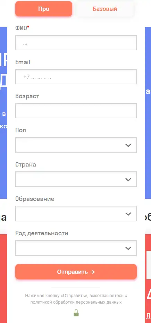Click the Образование label text

coord(35,199)
